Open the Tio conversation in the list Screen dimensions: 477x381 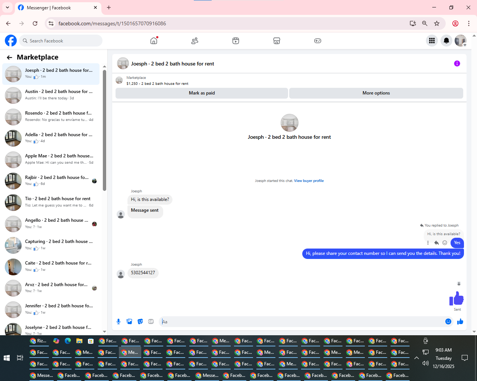pos(51,202)
